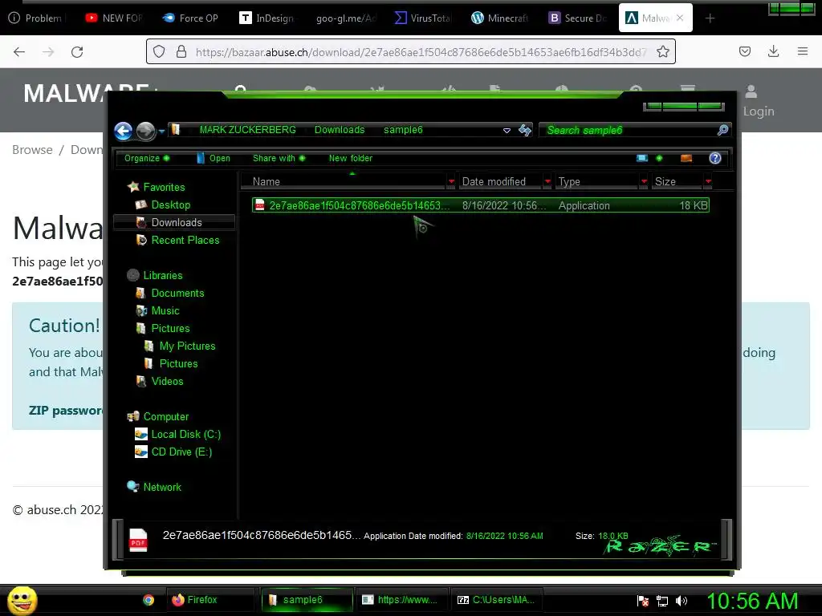Bookmark this page with the star icon
The height and width of the screenshot is (616, 822).
pyautogui.click(x=663, y=52)
